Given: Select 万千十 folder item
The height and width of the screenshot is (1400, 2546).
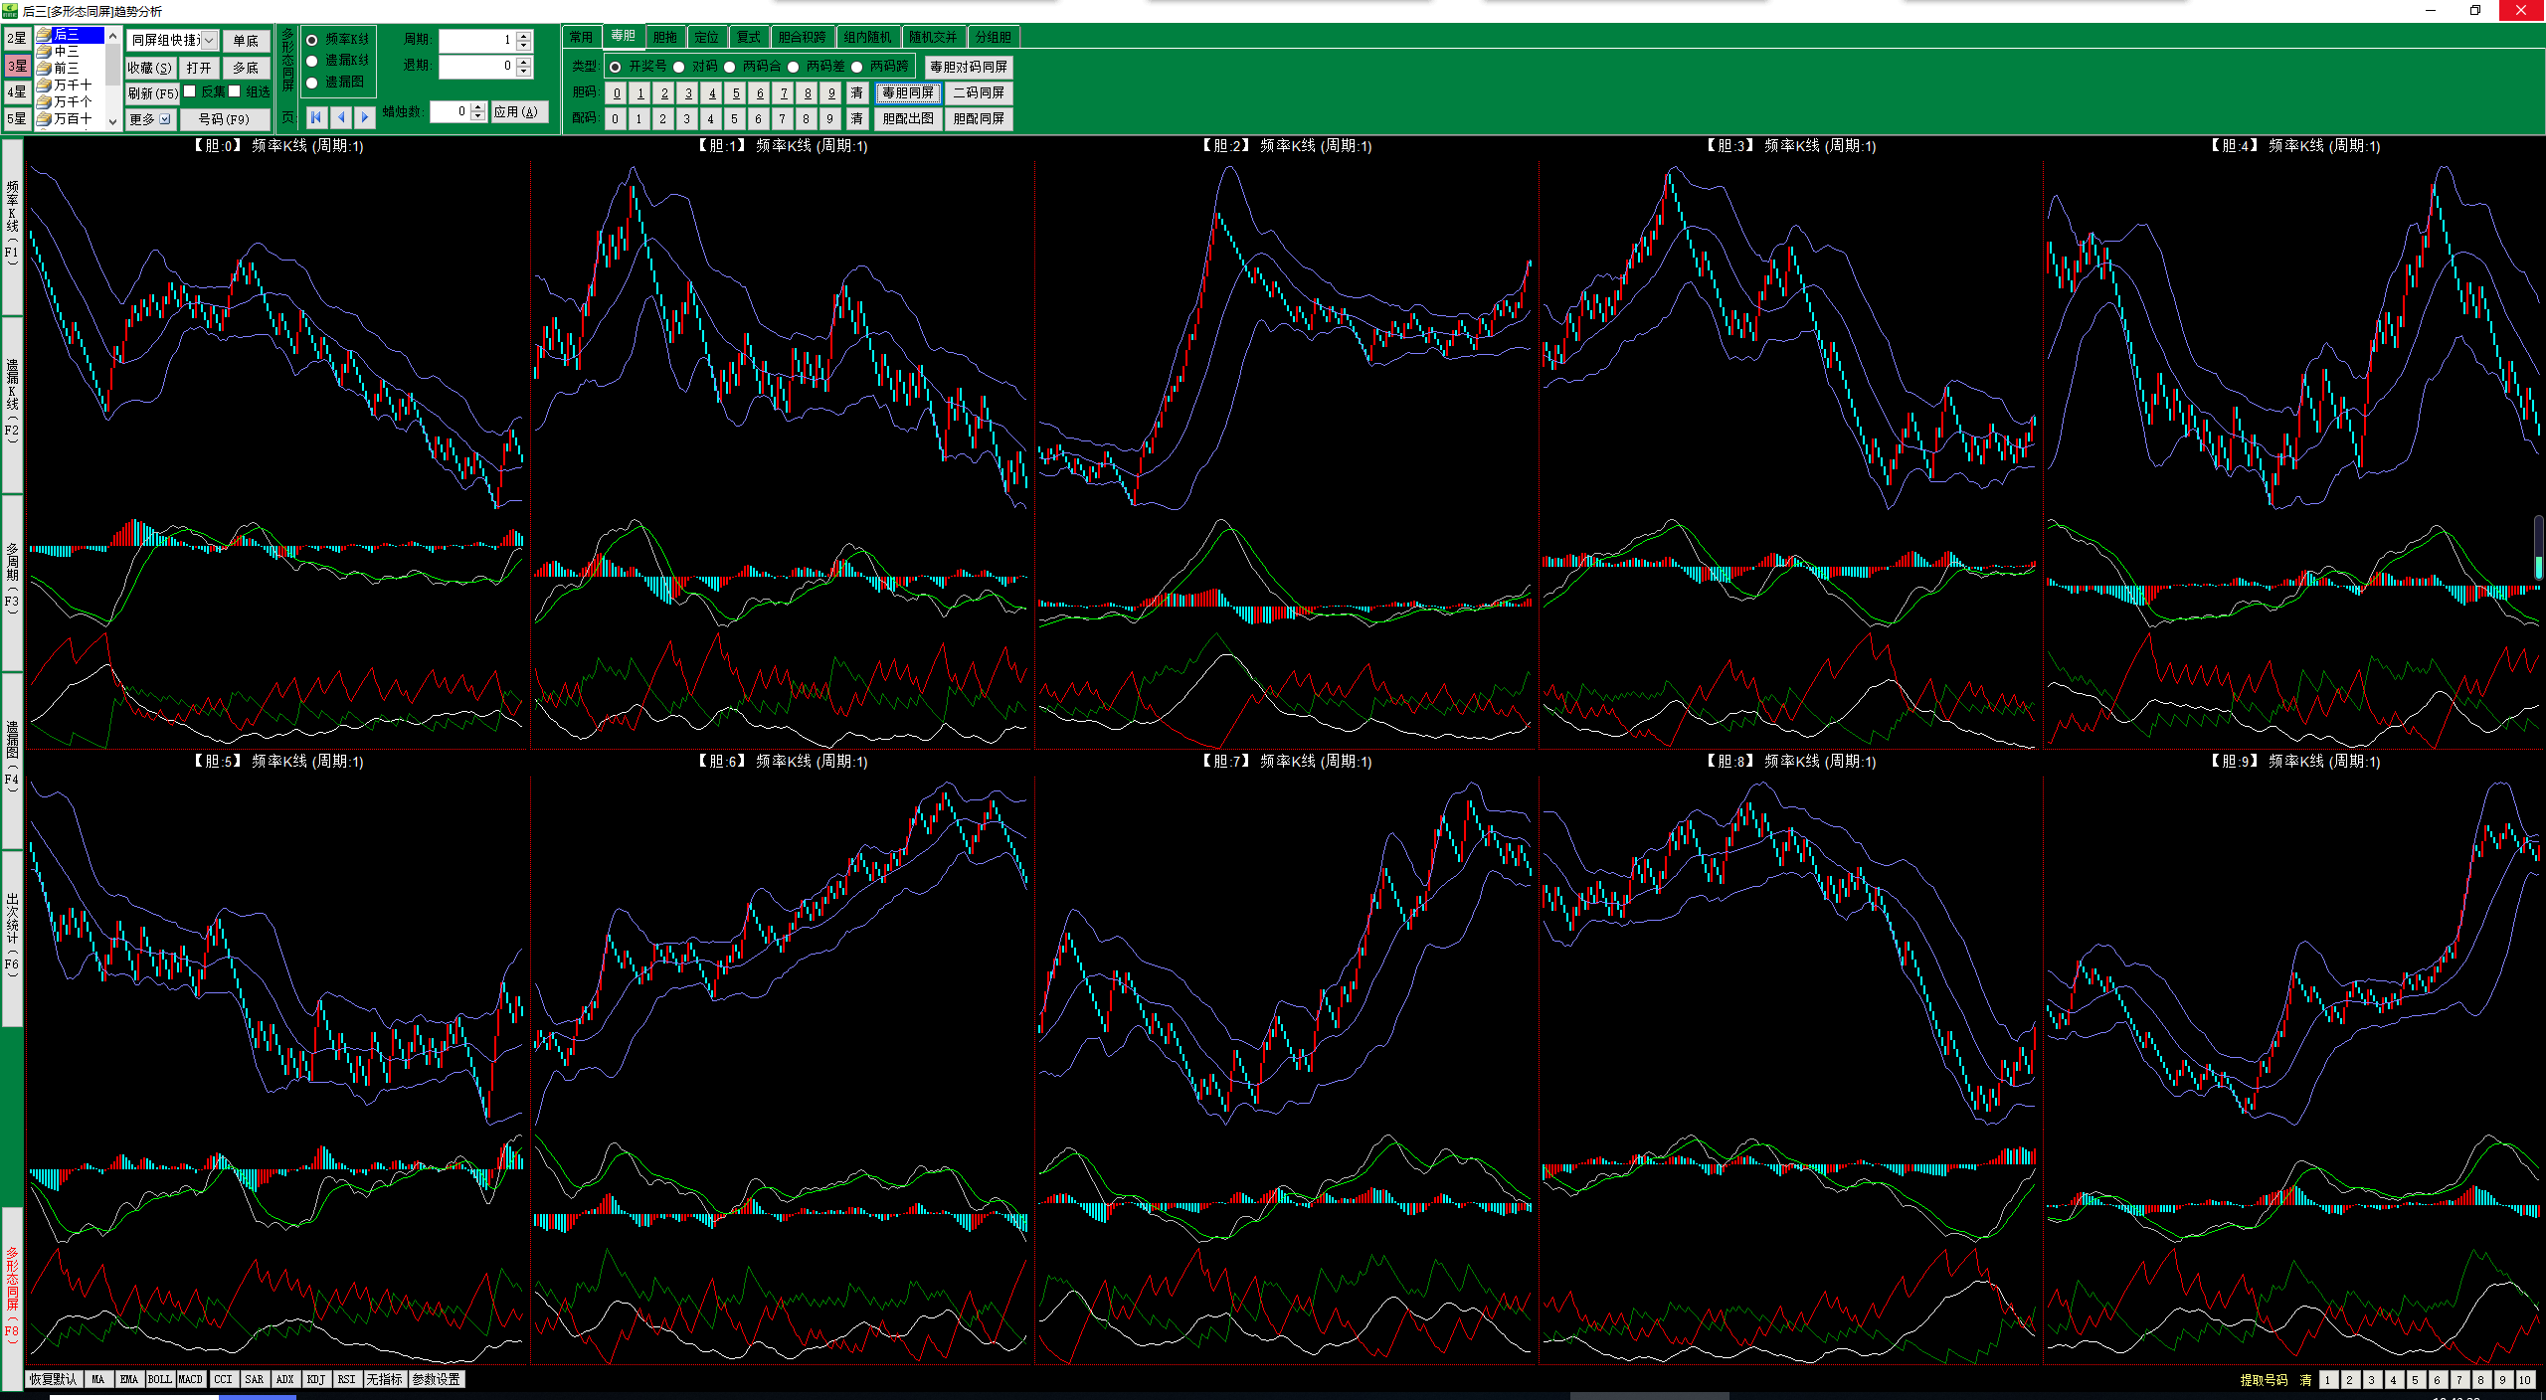Looking at the screenshot, I should click(72, 85).
